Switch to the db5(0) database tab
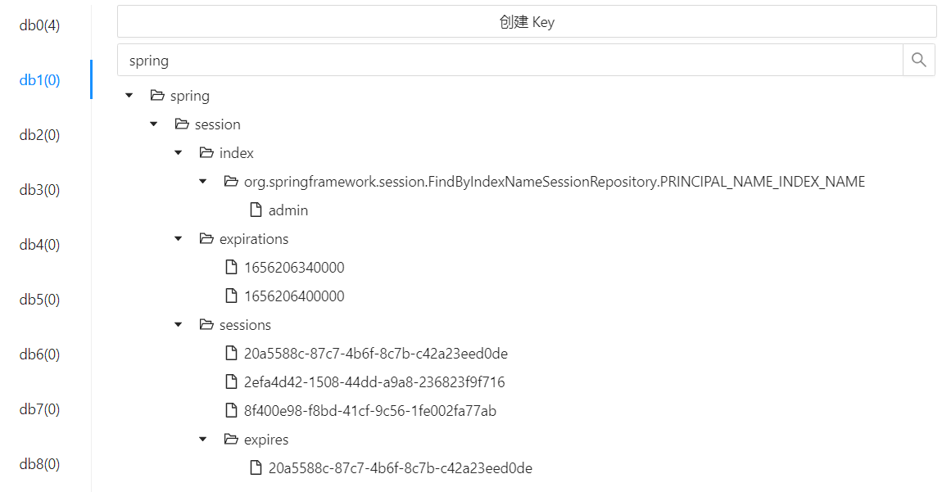Screen dimensions: 942x492 [x=40, y=300]
